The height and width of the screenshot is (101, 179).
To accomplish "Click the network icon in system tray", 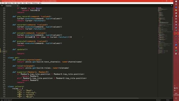I will coord(177,88).
